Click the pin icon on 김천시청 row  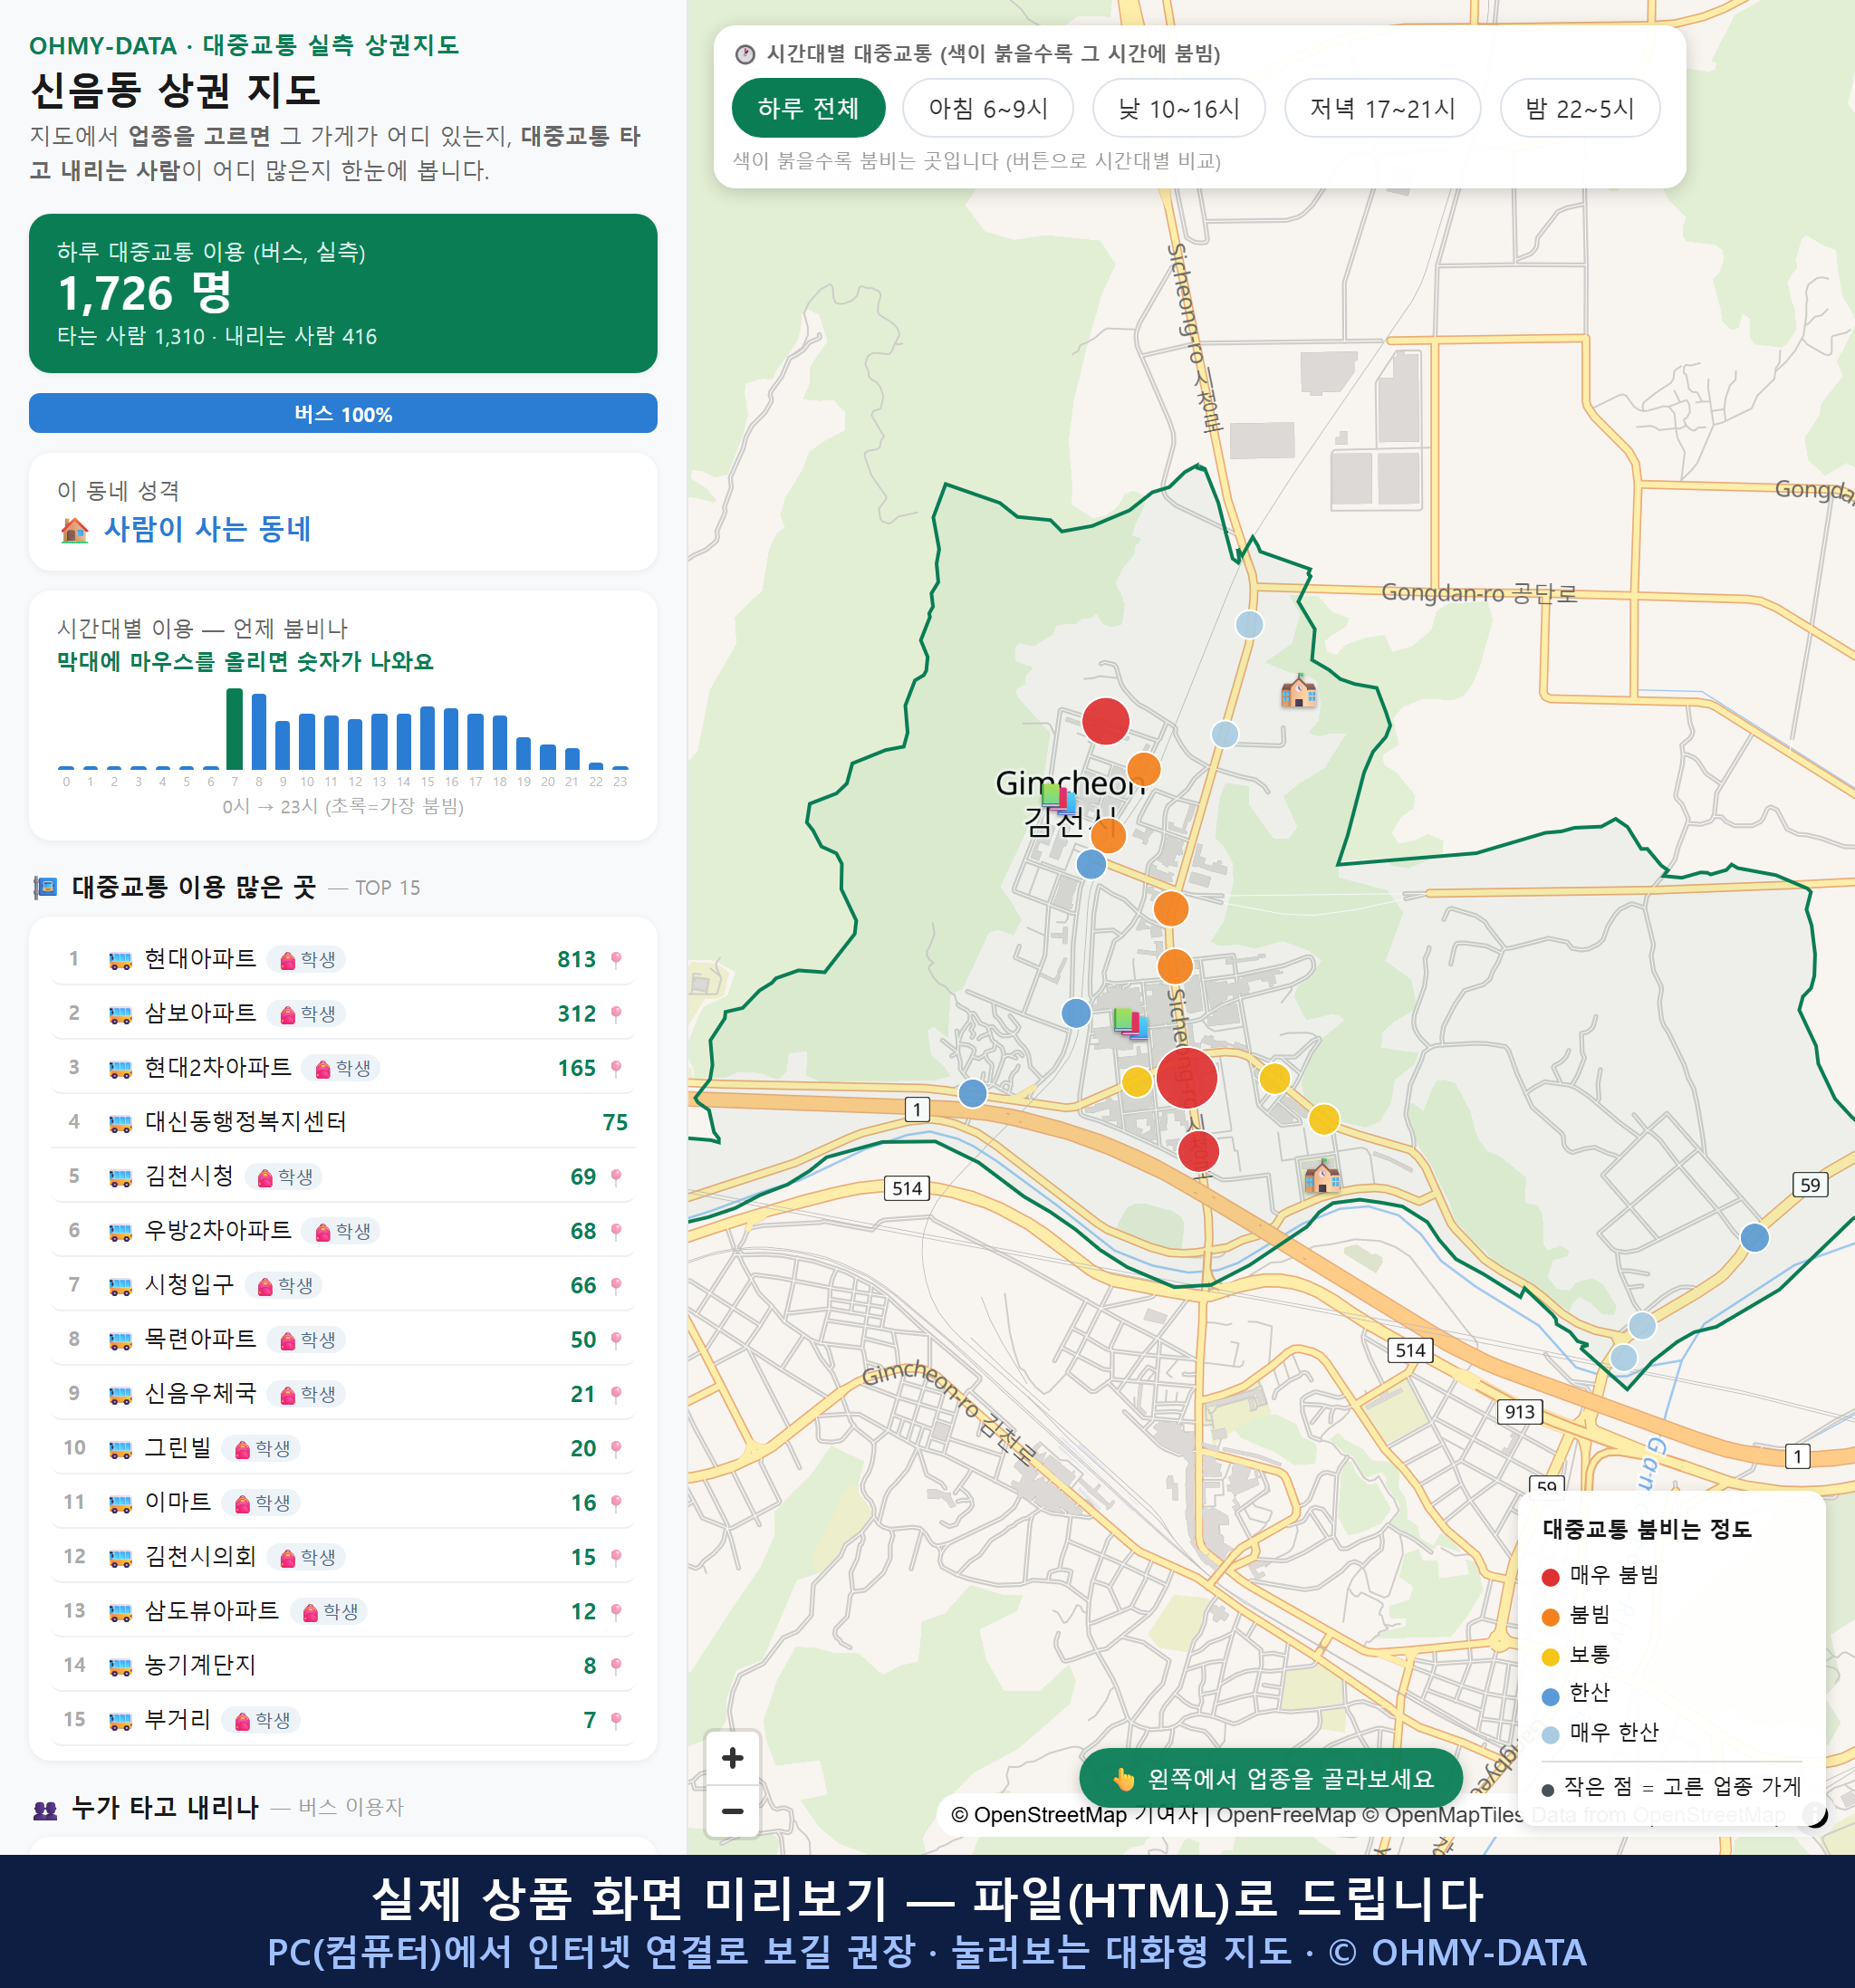point(616,1177)
